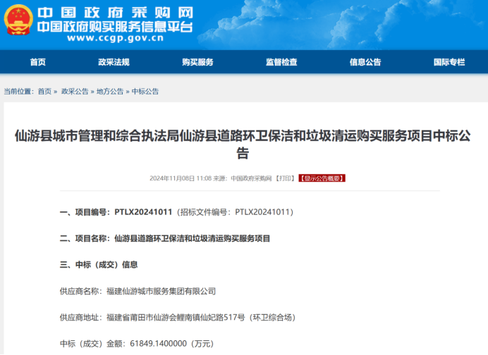Click the 招标文件编号:PTLX20241011 text

coord(235,212)
